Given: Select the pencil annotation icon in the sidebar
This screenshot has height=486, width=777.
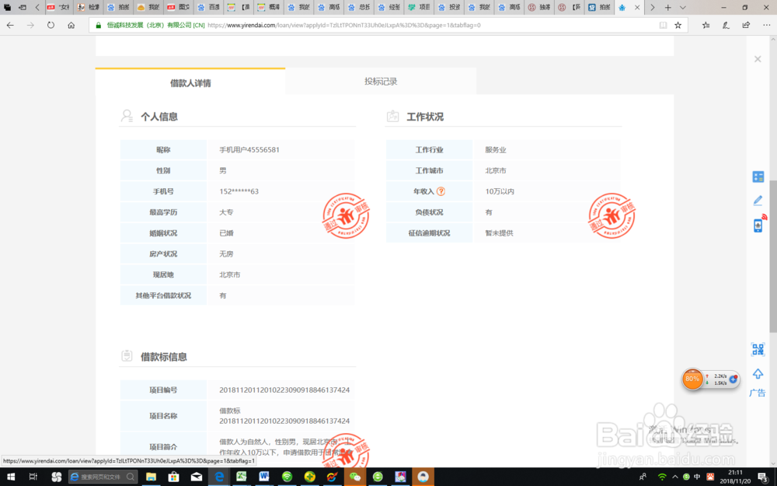Looking at the screenshot, I should pyautogui.click(x=758, y=200).
